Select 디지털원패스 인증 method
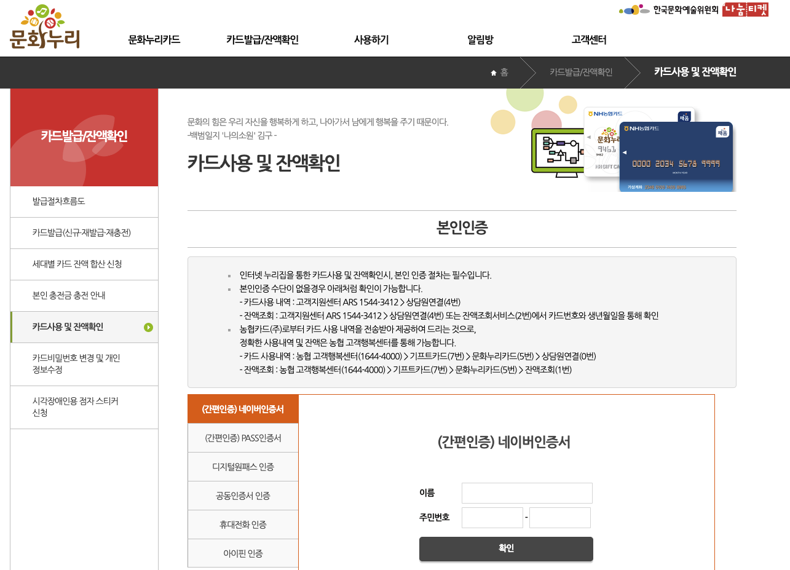The width and height of the screenshot is (790, 570). [242, 466]
